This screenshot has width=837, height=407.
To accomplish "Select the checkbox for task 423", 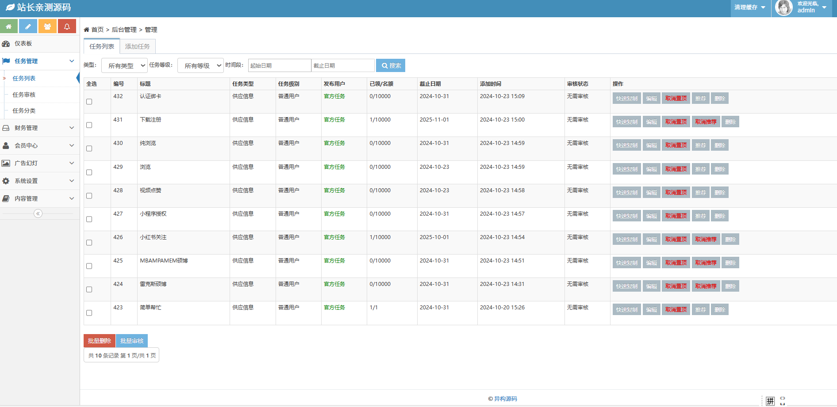I will pos(89,313).
